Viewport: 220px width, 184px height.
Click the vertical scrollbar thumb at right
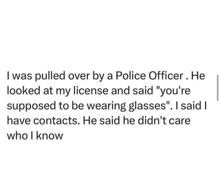(x=218, y=88)
